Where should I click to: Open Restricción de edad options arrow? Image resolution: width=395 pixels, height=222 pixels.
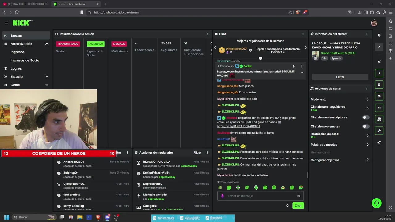click(368, 135)
